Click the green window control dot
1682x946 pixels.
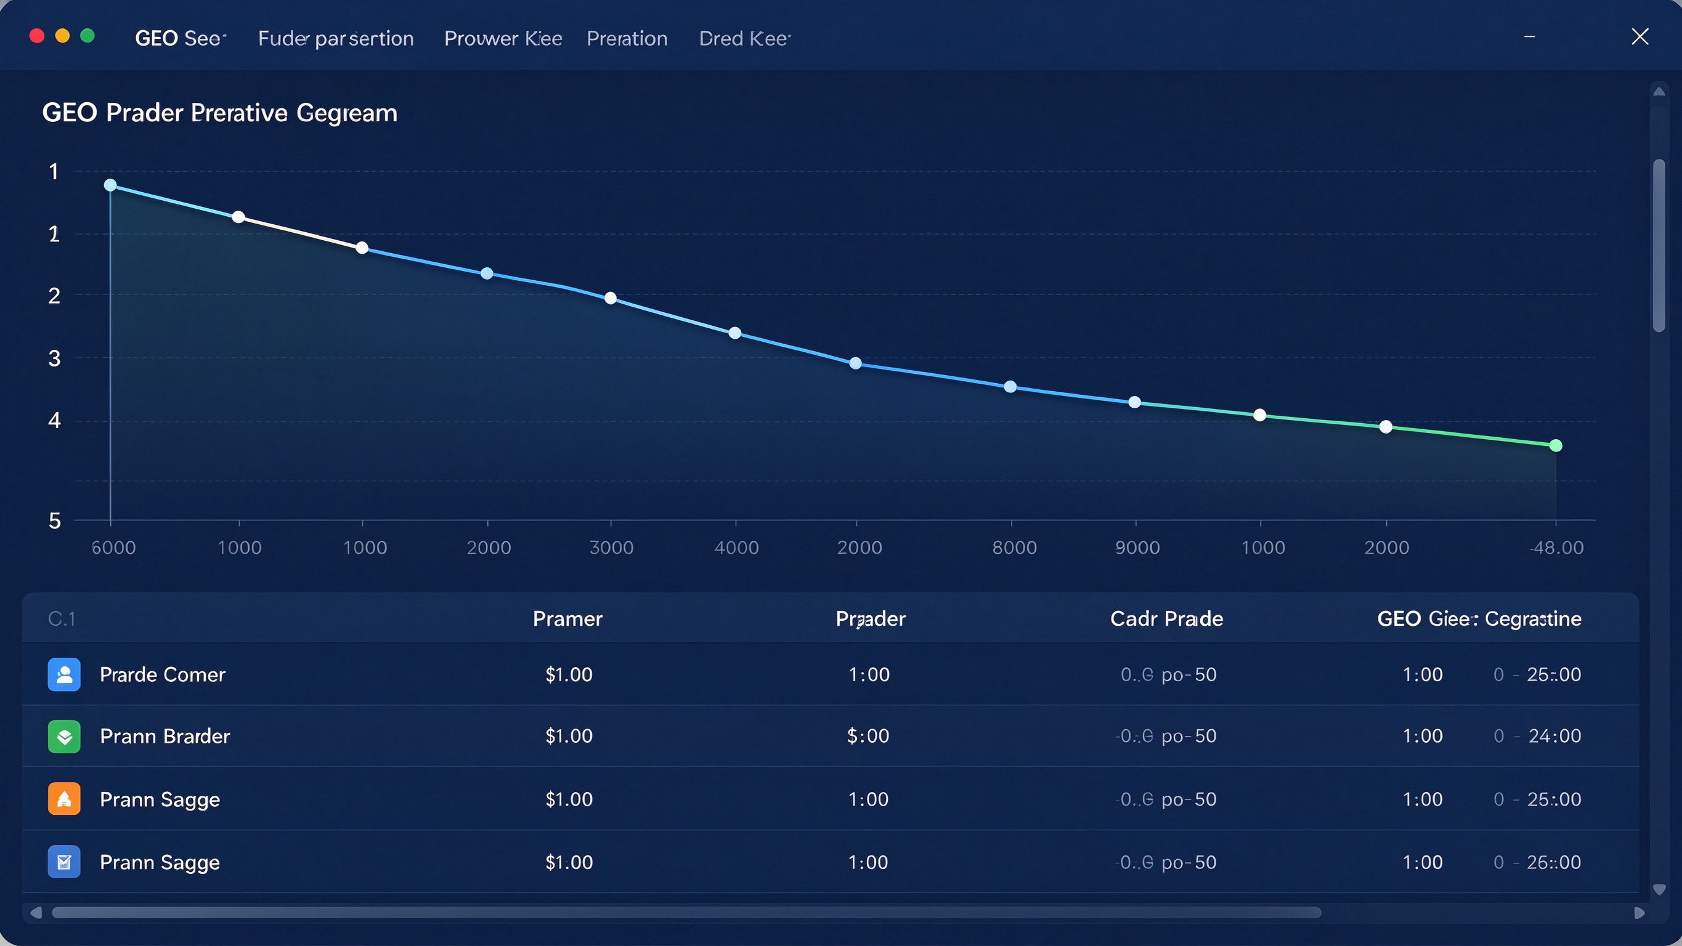tap(87, 36)
